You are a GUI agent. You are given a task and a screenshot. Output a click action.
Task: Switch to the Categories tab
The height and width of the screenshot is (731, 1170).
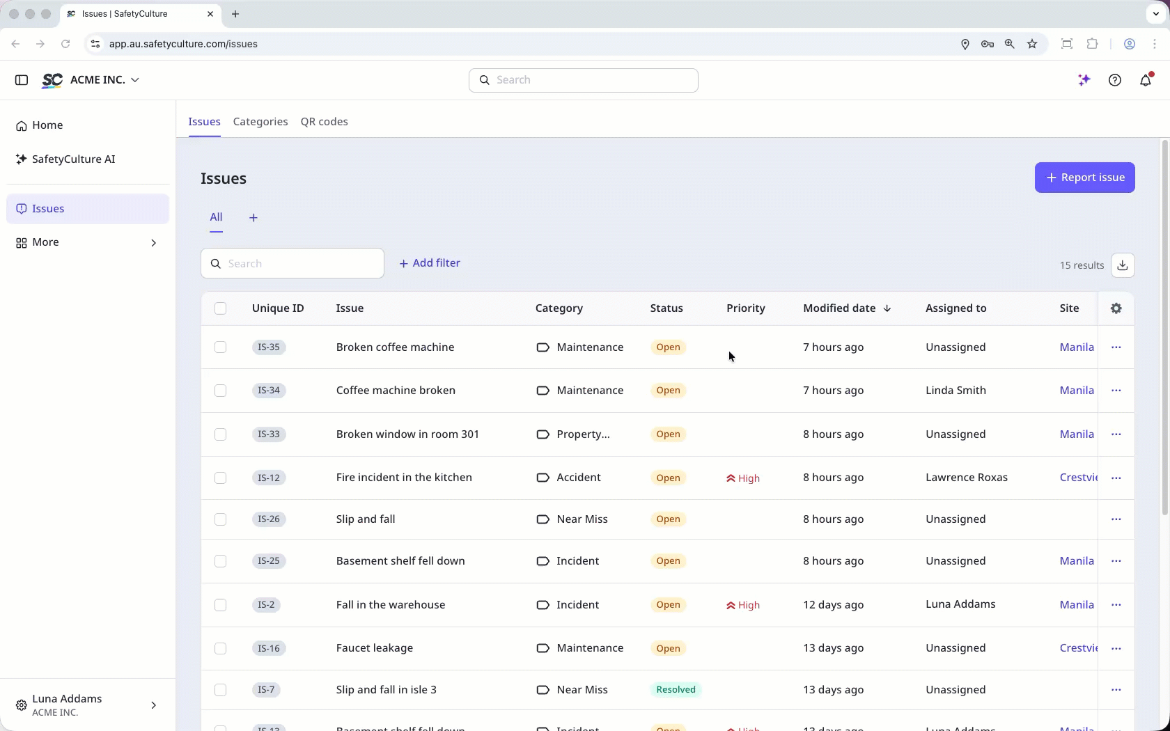click(x=260, y=122)
